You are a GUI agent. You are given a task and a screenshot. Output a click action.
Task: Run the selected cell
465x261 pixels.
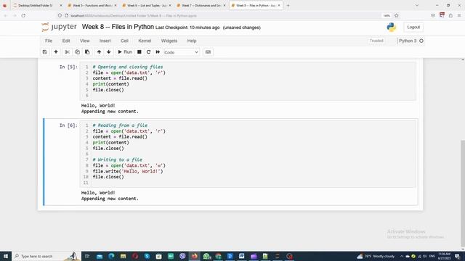pyautogui.click(x=125, y=52)
